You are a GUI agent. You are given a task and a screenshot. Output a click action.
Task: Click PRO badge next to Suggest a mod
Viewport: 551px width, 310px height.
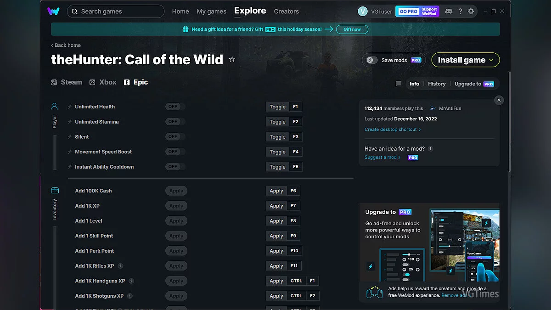(x=413, y=158)
